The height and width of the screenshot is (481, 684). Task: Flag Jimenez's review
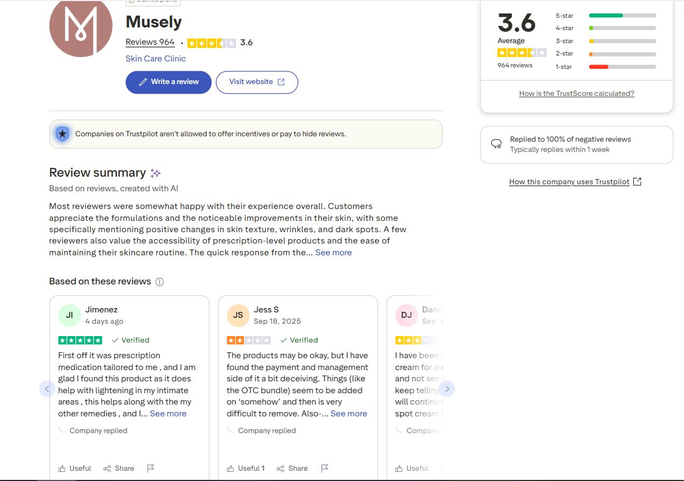tap(151, 468)
